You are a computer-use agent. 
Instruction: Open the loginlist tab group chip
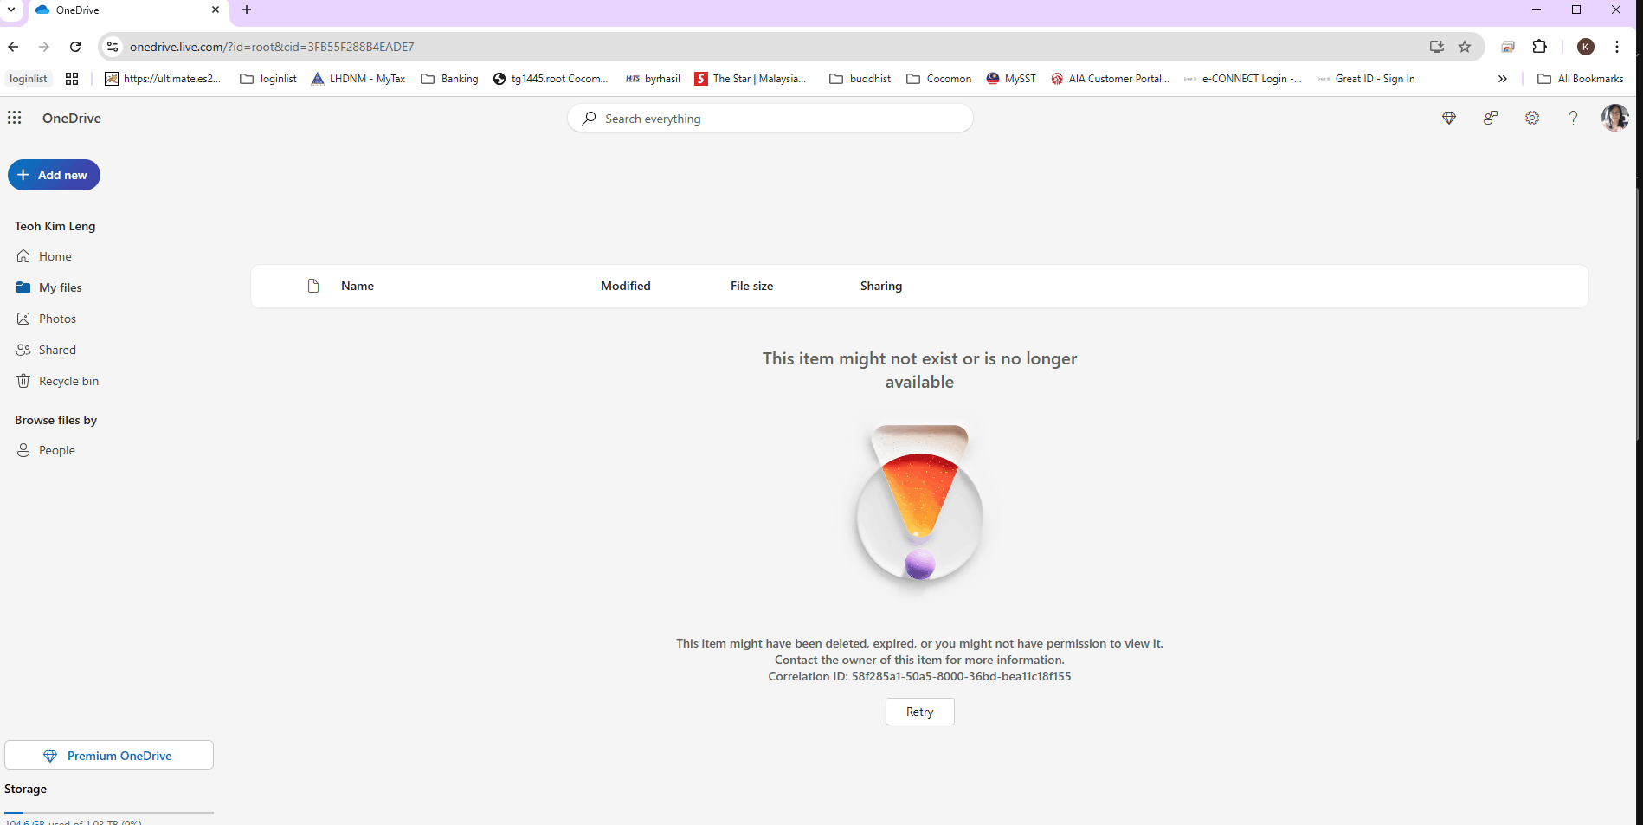click(29, 79)
